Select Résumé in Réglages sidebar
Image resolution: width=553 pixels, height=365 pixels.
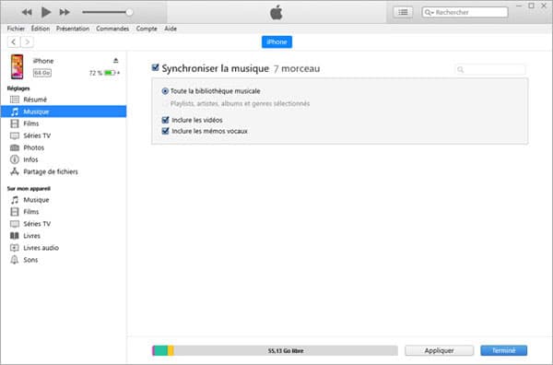64,100
